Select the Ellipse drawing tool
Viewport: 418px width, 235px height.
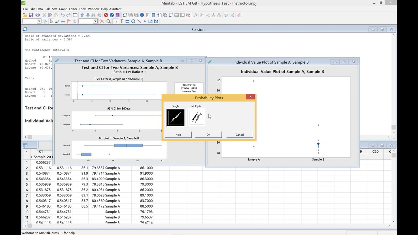pyautogui.click(x=133, y=21)
